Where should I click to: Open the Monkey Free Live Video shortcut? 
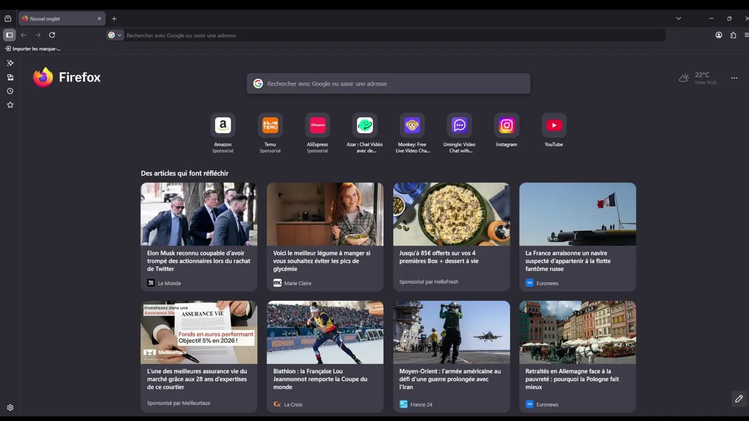click(x=412, y=133)
